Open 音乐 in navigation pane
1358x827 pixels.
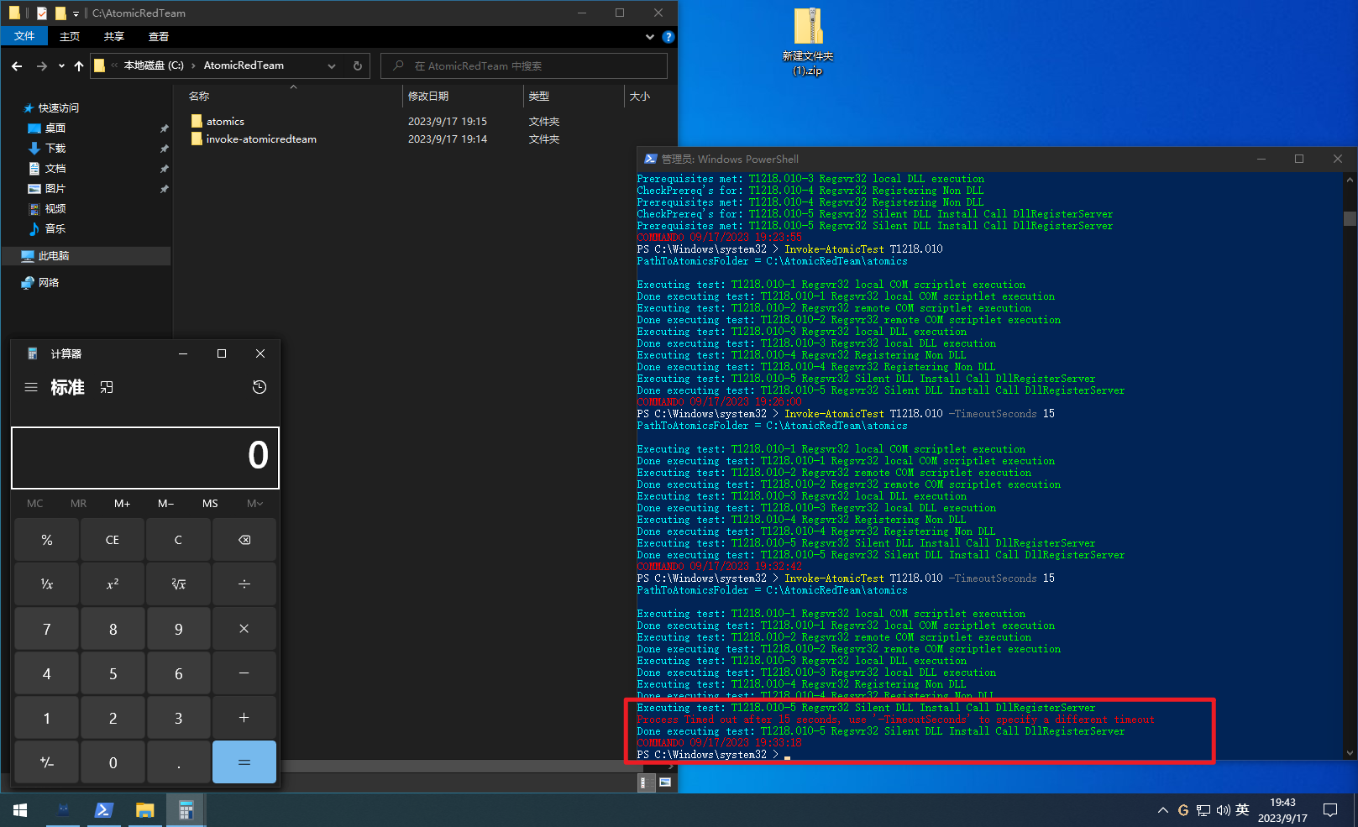[55, 229]
